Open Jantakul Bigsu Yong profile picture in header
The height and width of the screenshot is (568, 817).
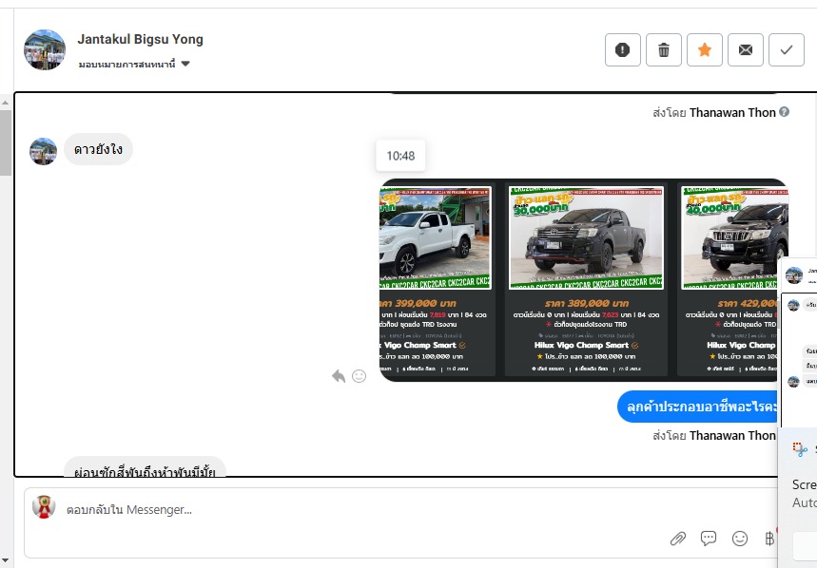pyautogui.click(x=45, y=50)
